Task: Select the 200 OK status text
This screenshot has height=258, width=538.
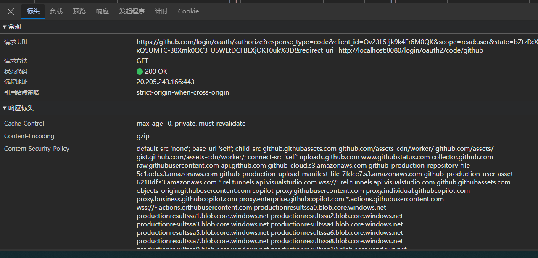Action: point(156,71)
